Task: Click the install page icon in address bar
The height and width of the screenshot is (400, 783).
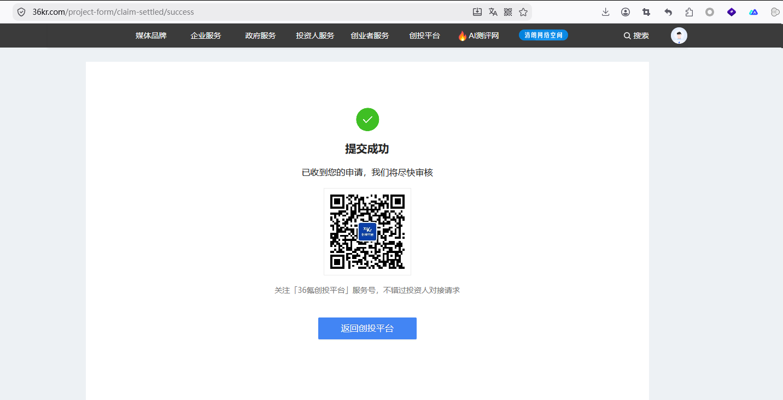Action: (477, 12)
